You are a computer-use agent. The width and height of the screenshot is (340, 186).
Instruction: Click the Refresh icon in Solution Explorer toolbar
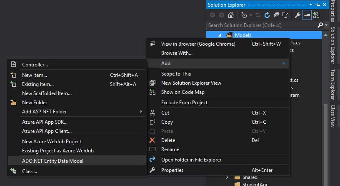click(x=267, y=15)
